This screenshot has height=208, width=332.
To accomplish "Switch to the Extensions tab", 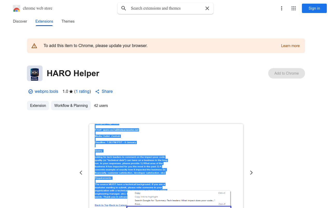I will pyautogui.click(x=44, y=21).
